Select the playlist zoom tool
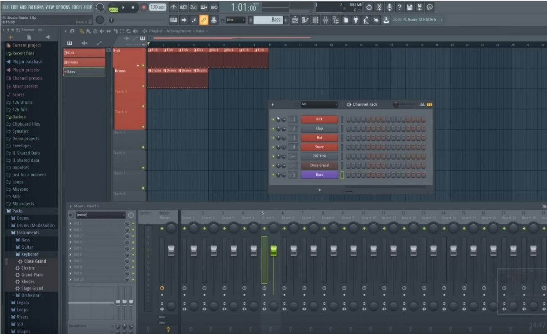 [x=129, y=31]
